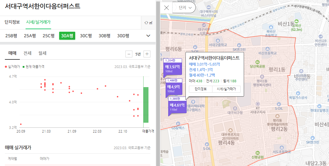
Task: Close the map panel with X icon
Action: [x=167, y=8]
